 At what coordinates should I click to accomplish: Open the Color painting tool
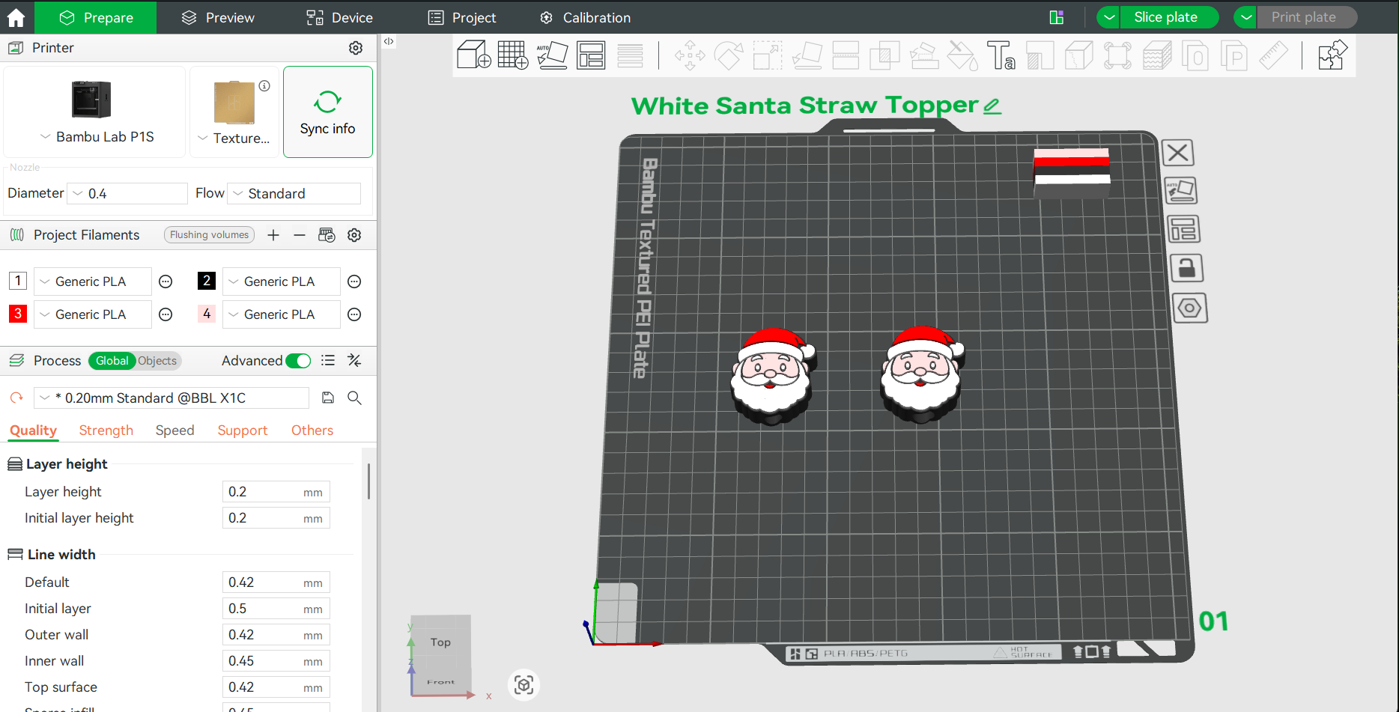[x=962, y=55]
